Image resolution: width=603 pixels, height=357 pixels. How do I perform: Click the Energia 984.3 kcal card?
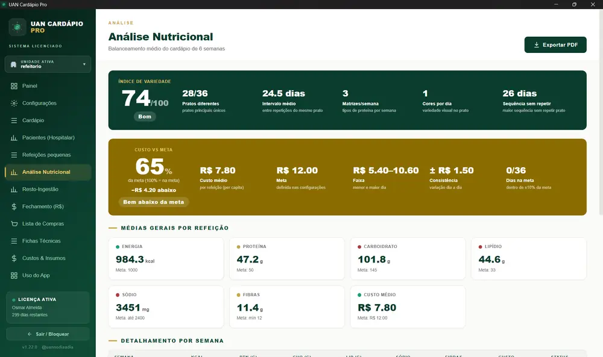(166, 259)
